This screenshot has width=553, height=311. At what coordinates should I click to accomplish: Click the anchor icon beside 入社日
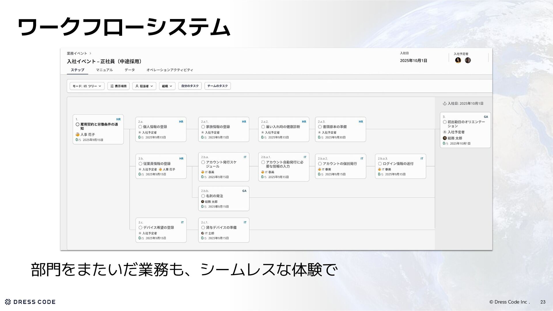pos(444,104)
